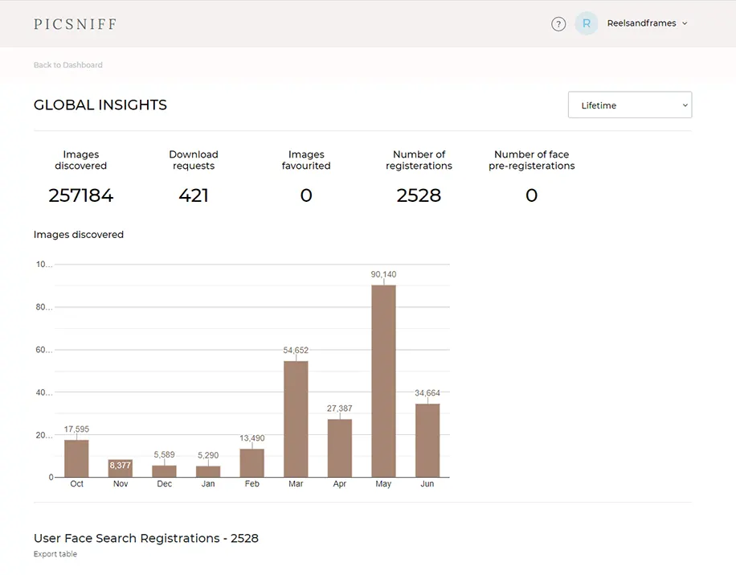Click the PICSNIFF logo
Screen dimensions: 736x575
(75, 24)
